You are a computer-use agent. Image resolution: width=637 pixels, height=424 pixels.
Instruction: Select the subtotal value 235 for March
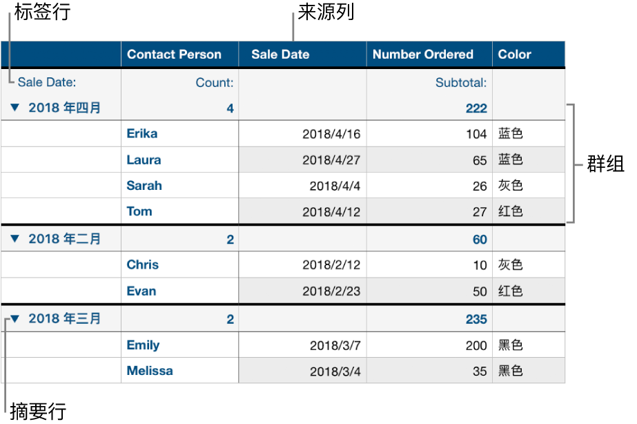[x=476, y=318]
